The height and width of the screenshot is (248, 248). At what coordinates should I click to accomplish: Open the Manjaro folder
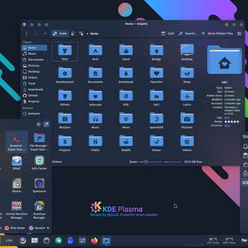(x=64, y=120)
